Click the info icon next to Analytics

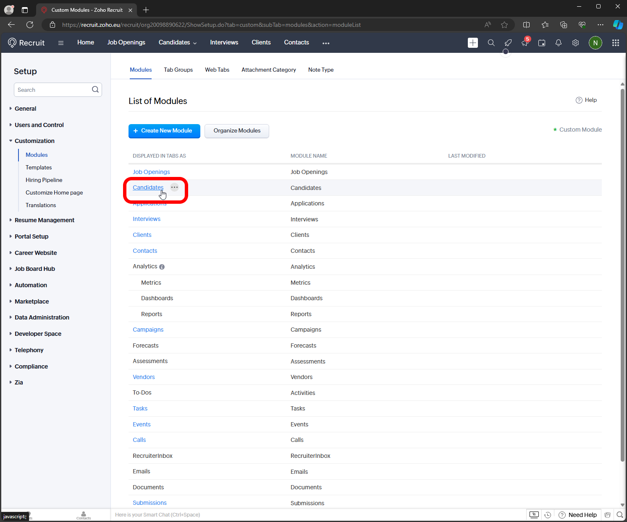162,267
